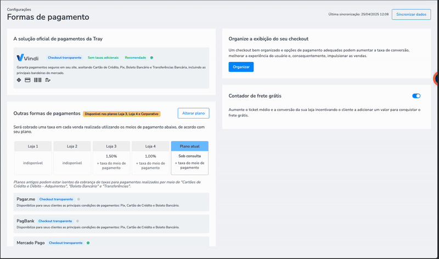Image resolution: width=439 pixels, height=259 pixels.
Task: Click the gray status dot beside PagBank
Action: 77,221
